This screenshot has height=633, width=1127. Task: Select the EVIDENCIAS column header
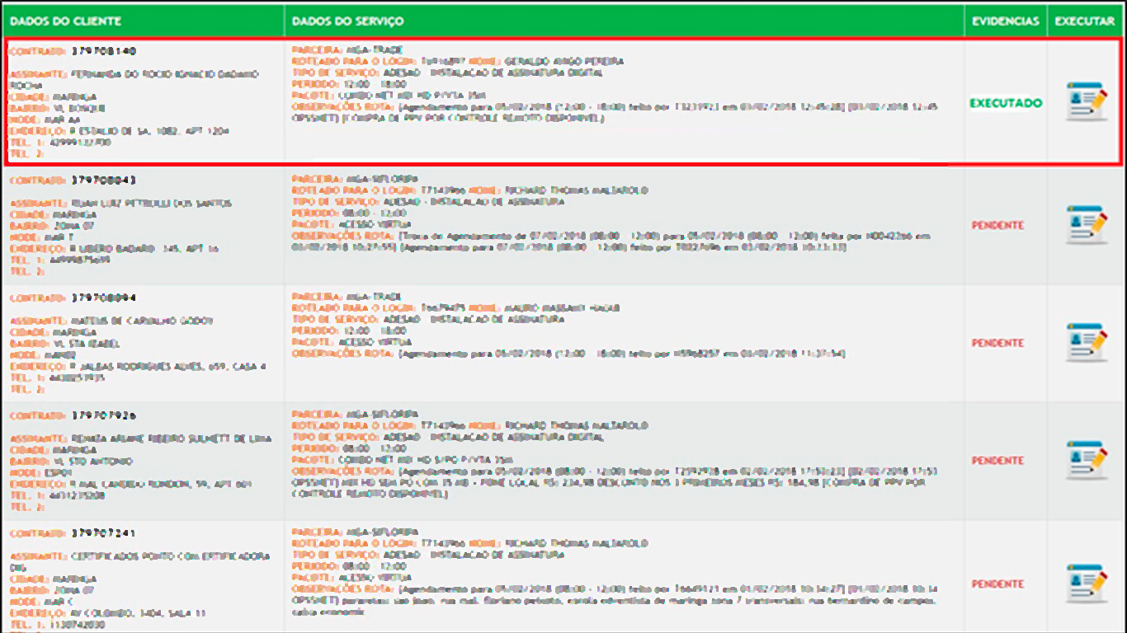(x=1005, y=21)
